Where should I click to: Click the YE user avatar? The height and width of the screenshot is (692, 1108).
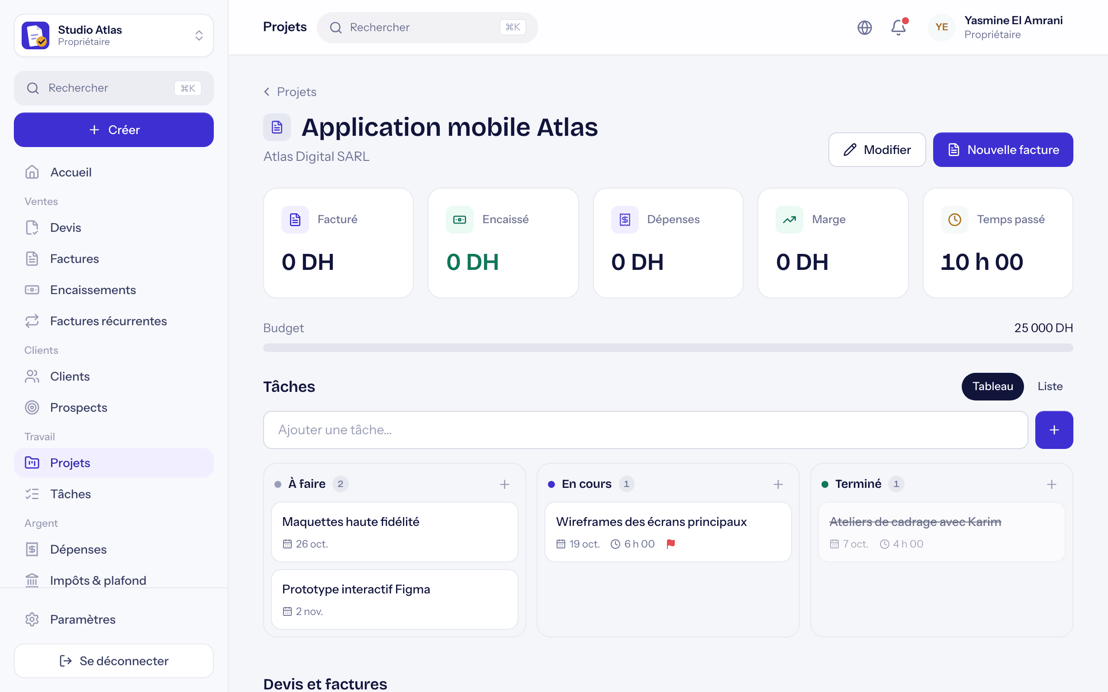point(941,27)
